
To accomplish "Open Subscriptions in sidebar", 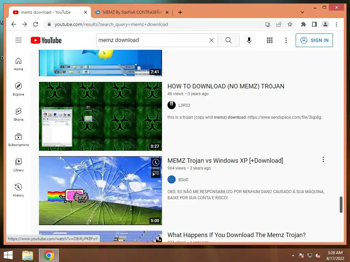I will pos(18,140).
